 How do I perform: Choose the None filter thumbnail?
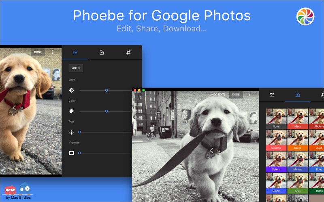click(276, 119)
